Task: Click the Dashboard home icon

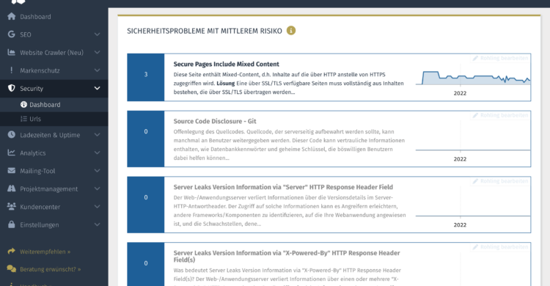Action: tap(11, 16)
